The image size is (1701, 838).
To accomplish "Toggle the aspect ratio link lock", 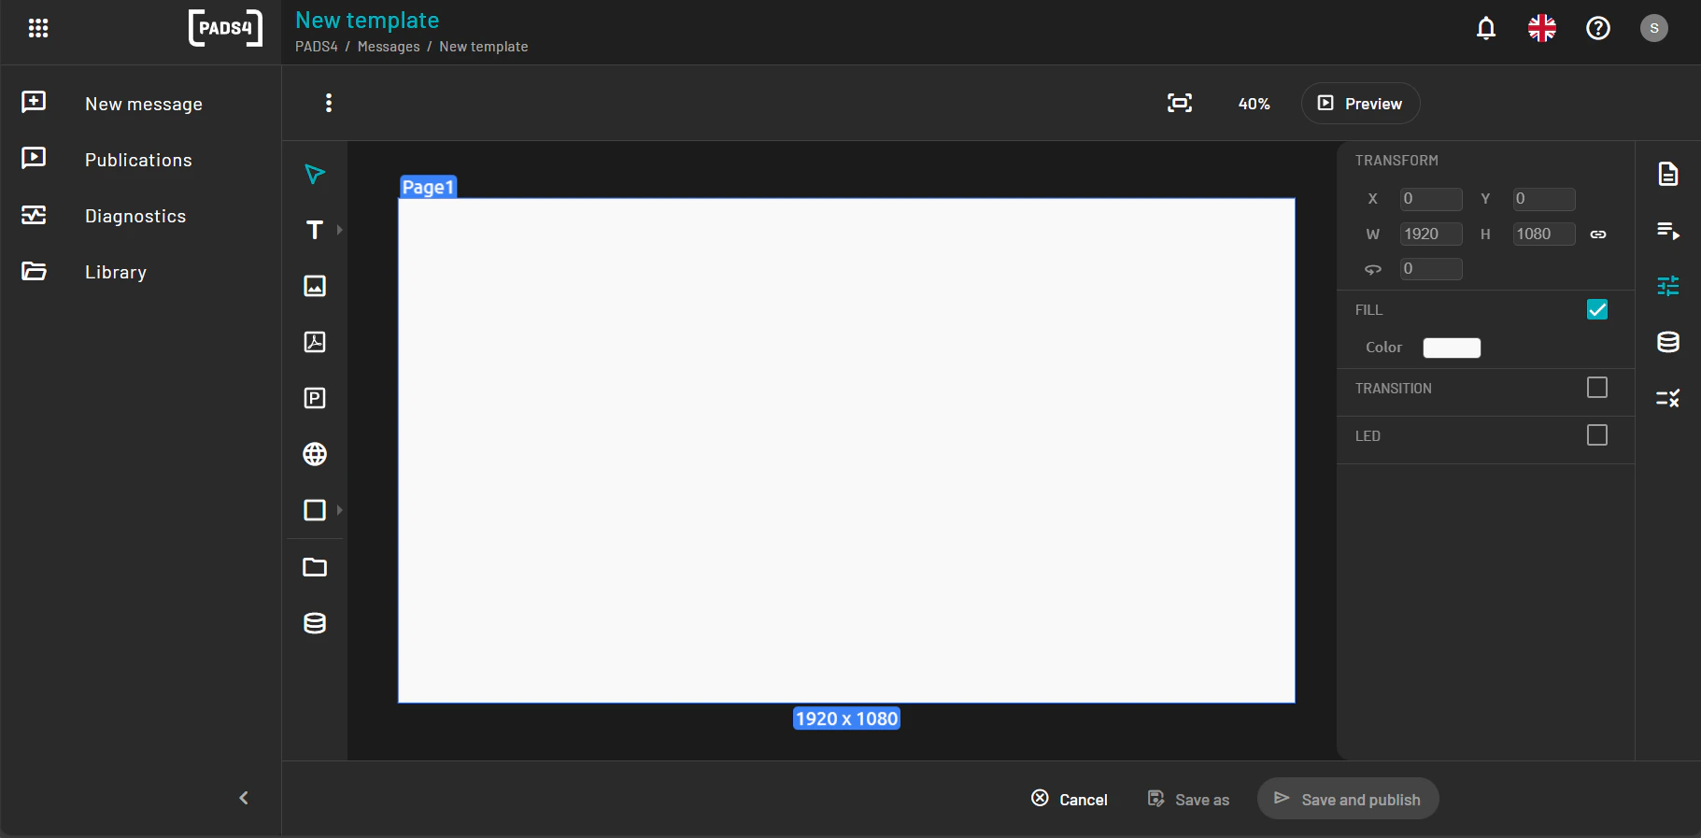I will 1598,234.
